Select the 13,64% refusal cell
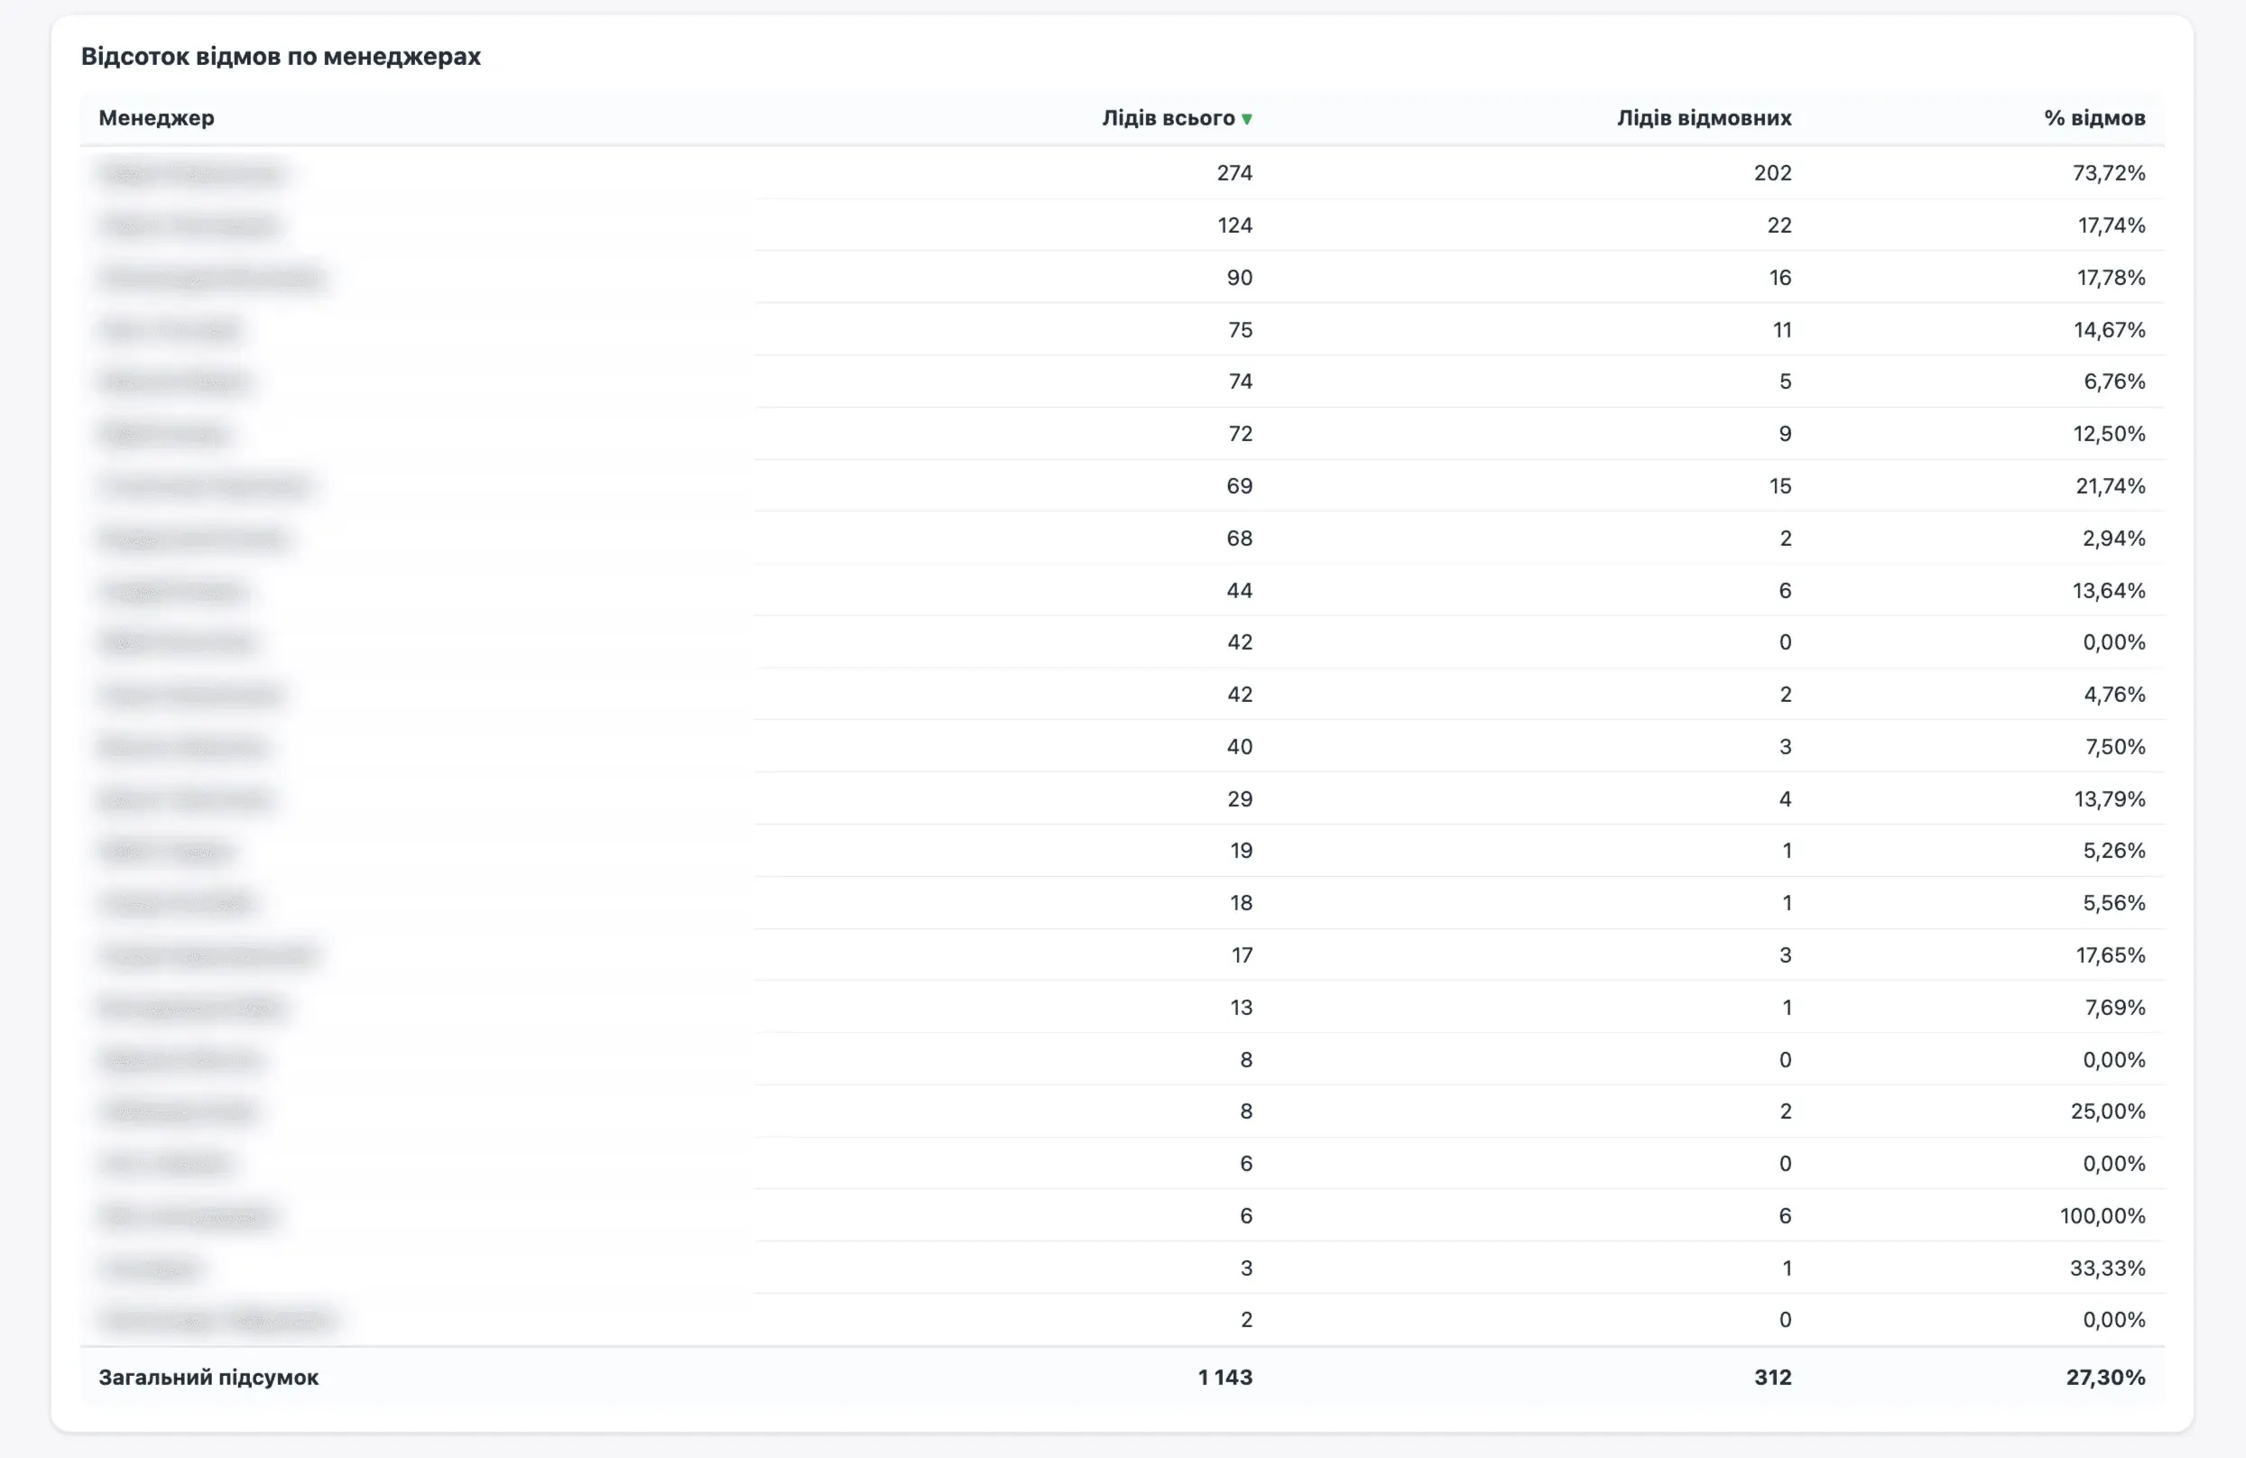Viewport: 2246px width, 1458px height. tap(2110, 590)
